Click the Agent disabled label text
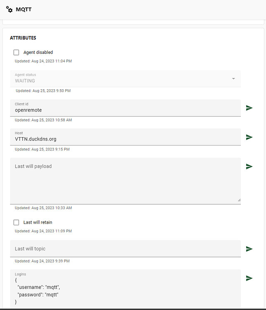The height and width of the screenshot is (310, 266). click(x=38, y=52)
